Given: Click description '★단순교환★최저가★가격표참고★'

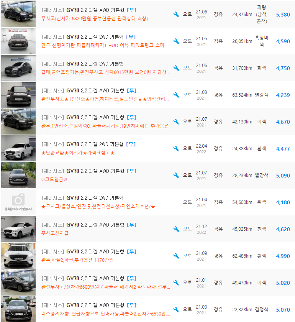Looking at the screenshot, I should tap(78, 153).
